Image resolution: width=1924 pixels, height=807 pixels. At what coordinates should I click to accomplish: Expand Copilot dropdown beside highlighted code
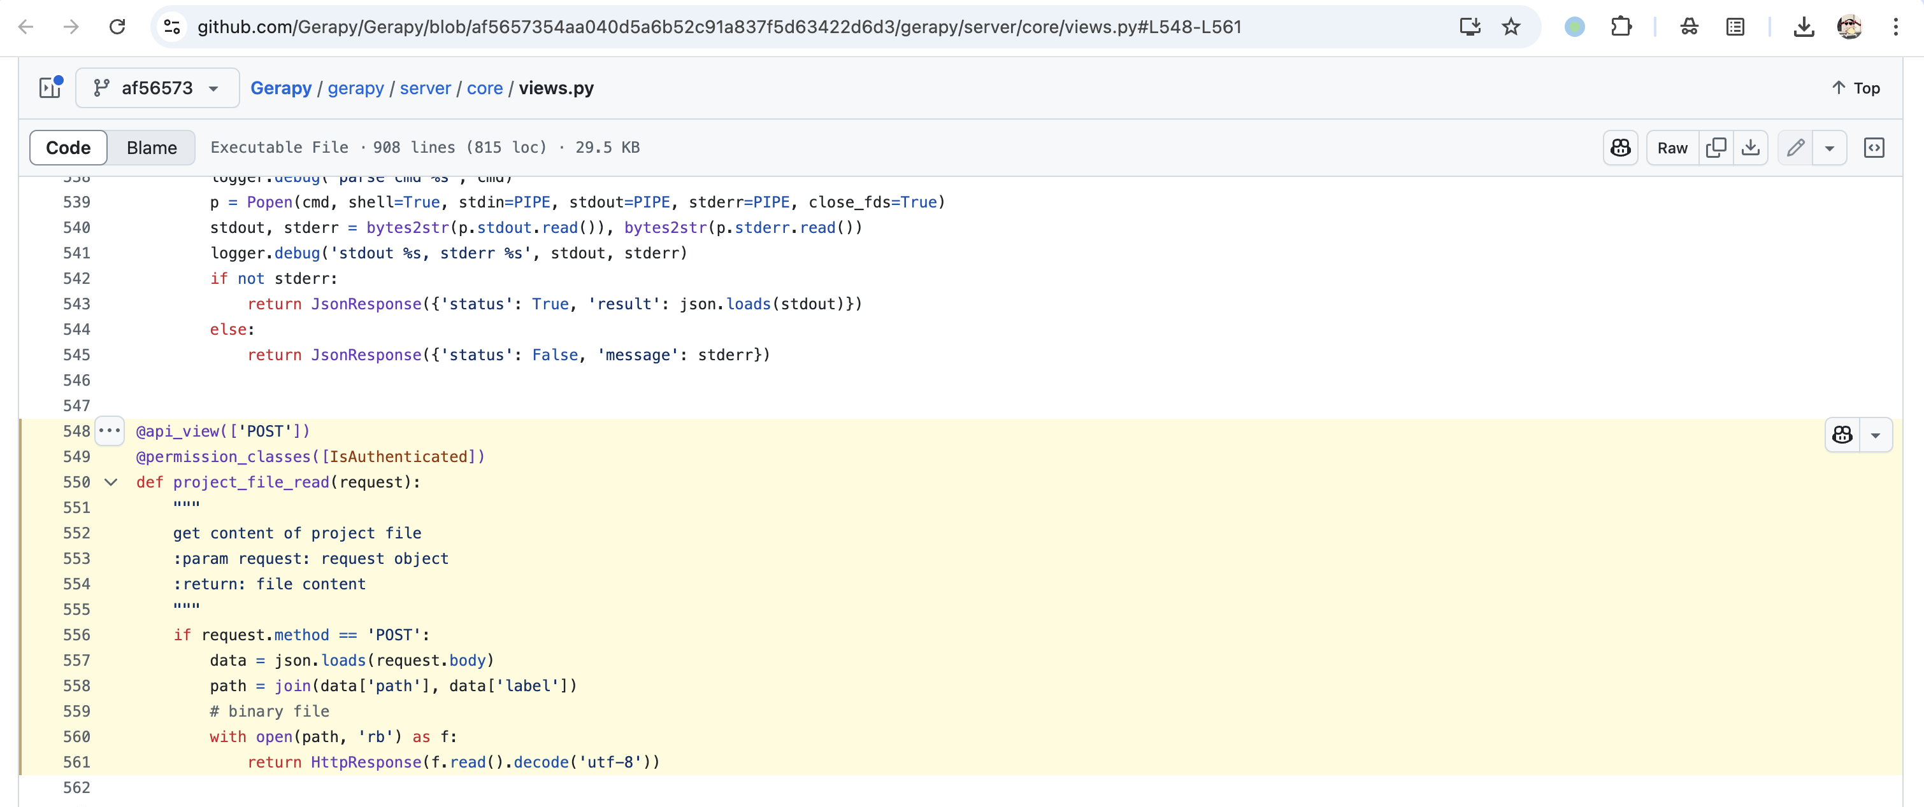click(x=1876, y=435)
